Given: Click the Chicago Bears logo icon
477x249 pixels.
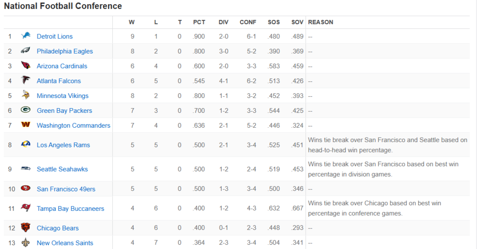Looking at the screenshot, I should click(x=26, y=227).
